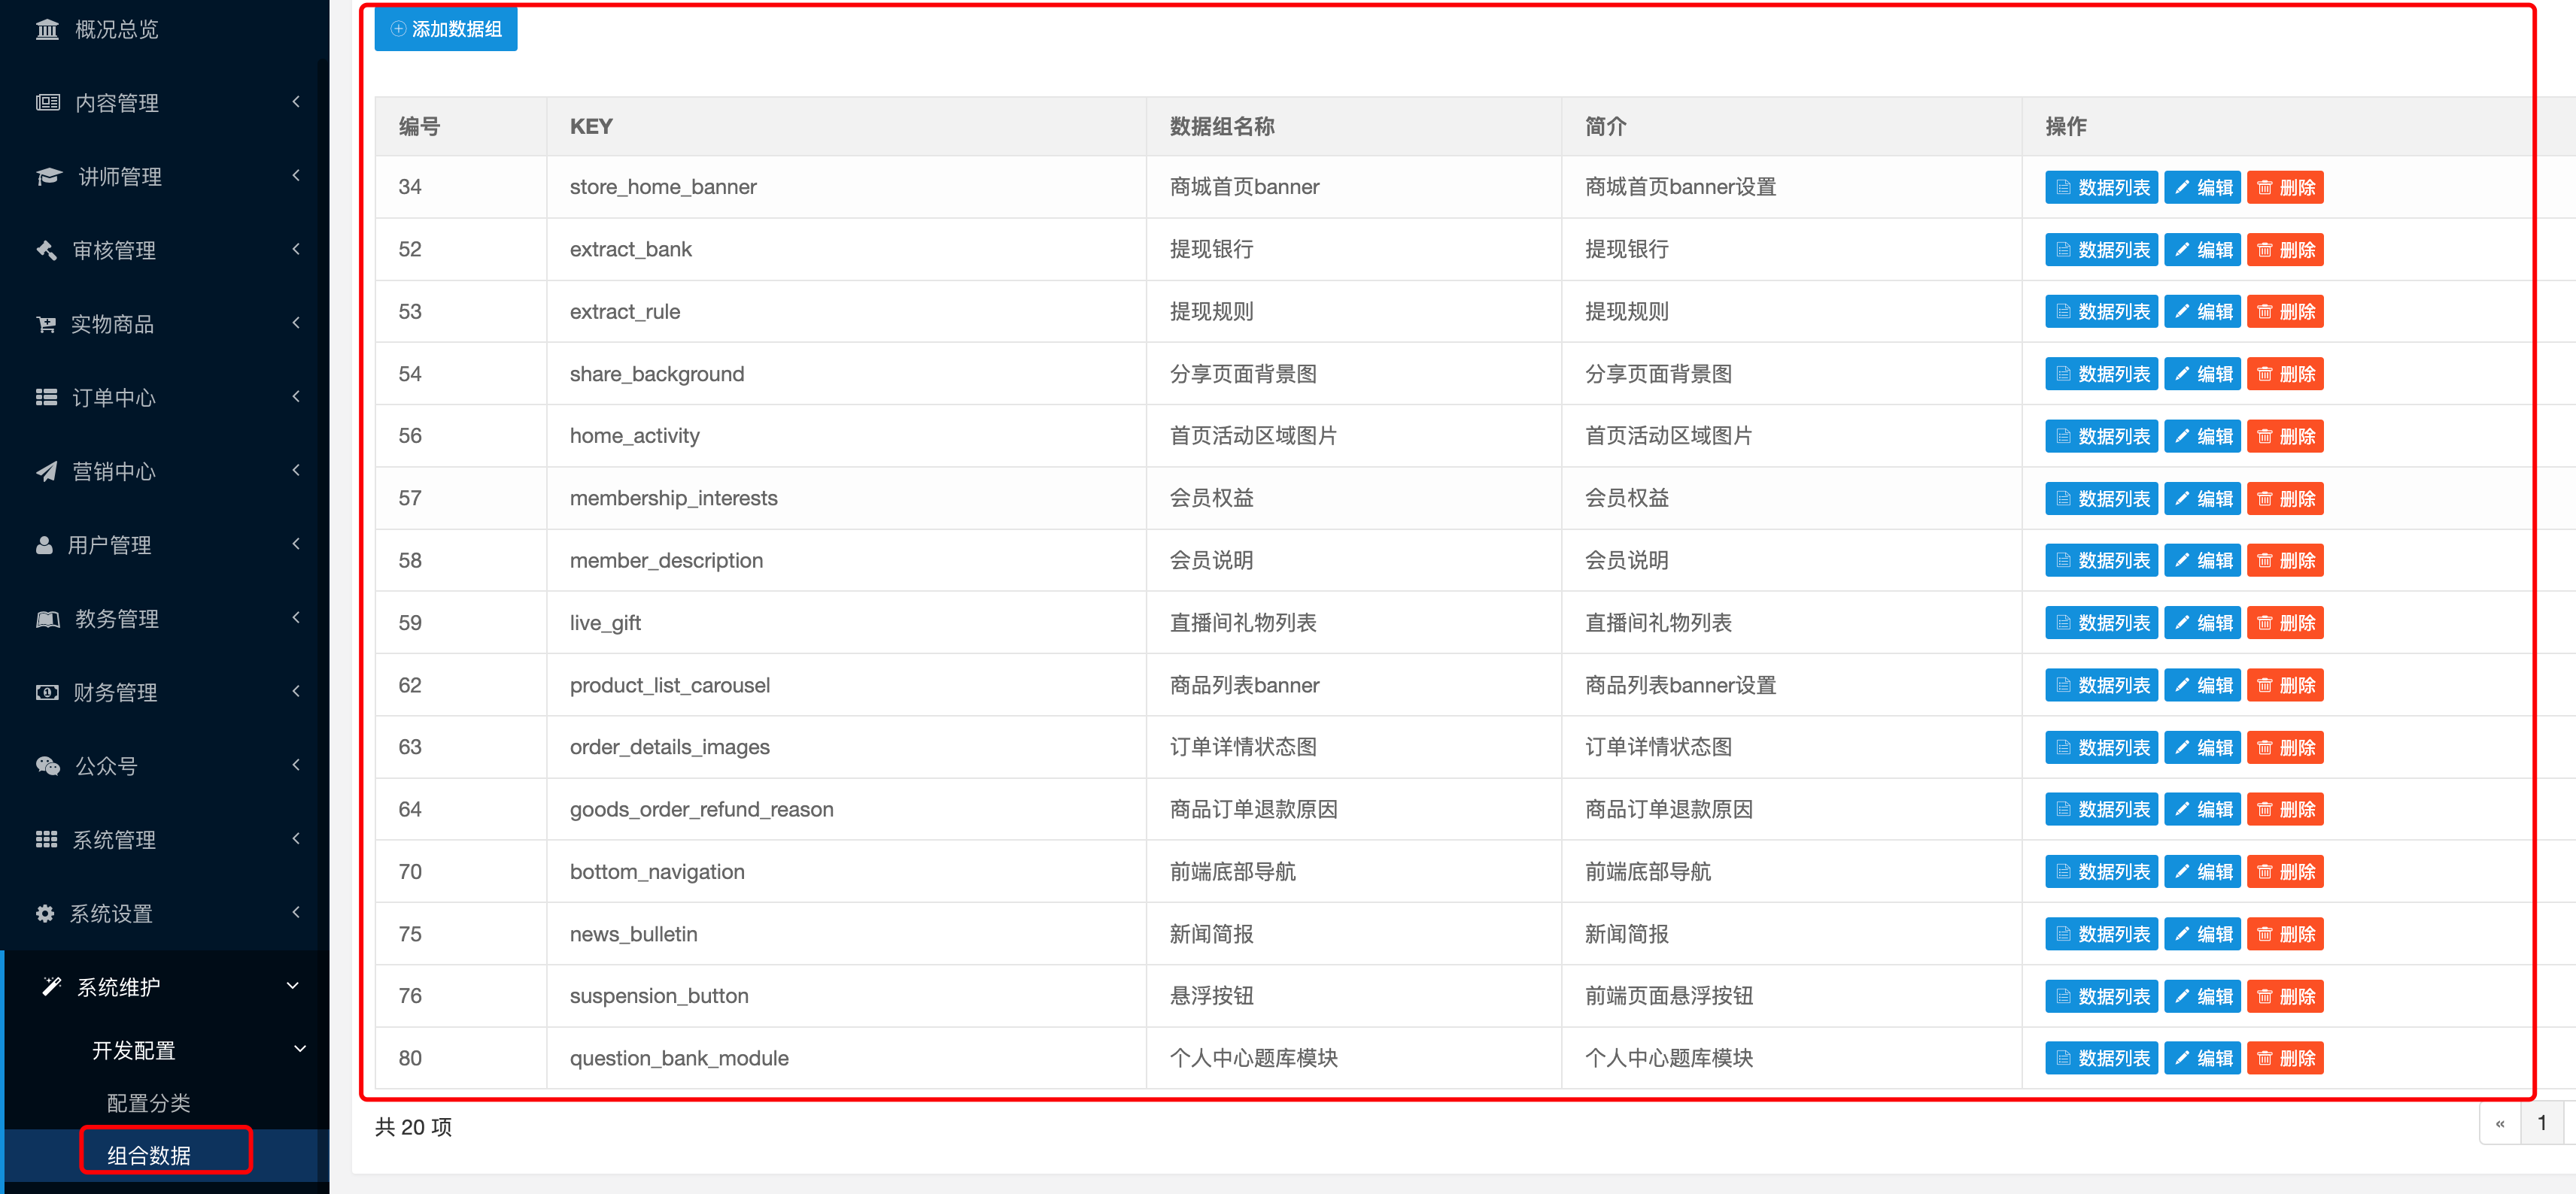Delete the suspension_button row

click(2285, 996)
